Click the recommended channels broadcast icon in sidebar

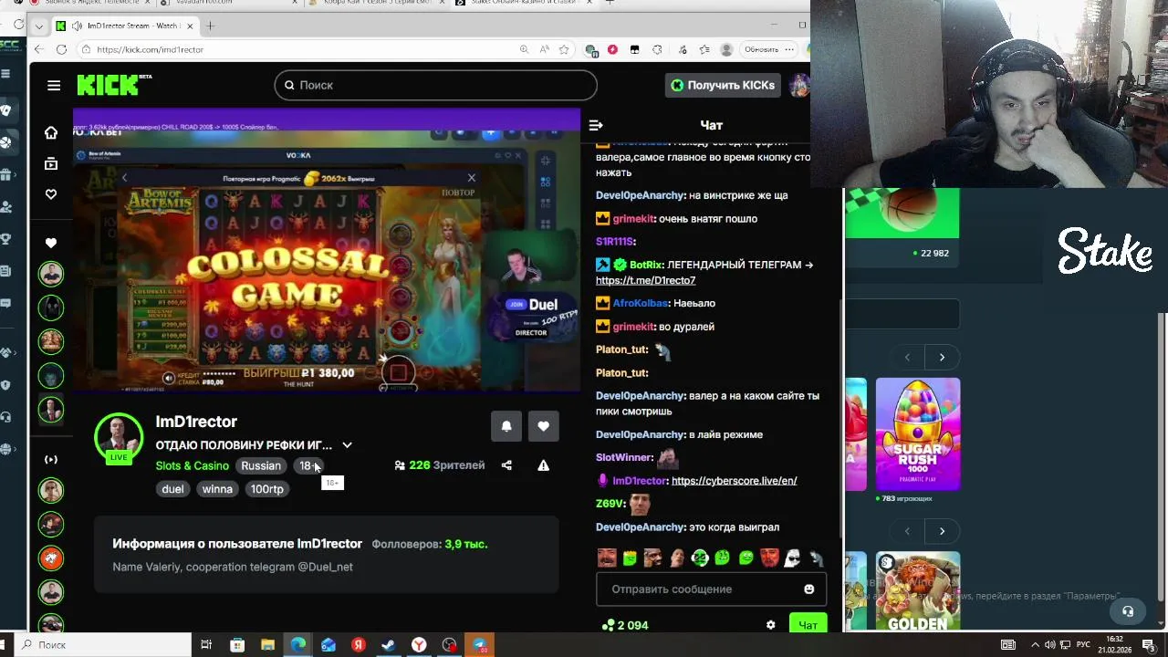(51, 459)
